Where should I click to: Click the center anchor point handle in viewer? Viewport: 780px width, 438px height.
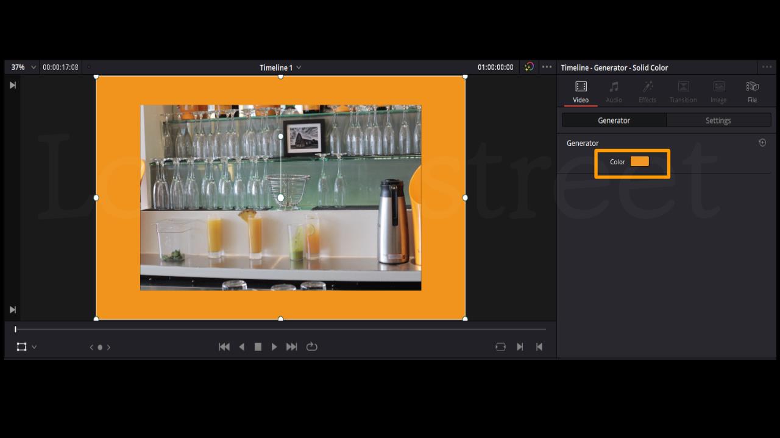281,198
